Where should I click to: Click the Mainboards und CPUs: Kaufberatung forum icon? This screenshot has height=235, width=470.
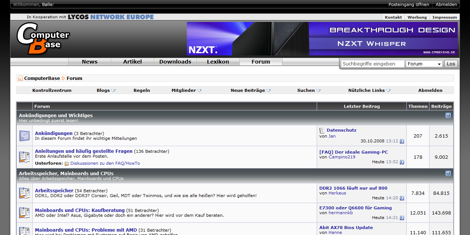tap(25, 213)
